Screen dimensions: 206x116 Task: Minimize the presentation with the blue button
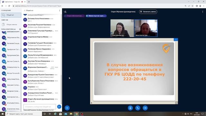176,39
